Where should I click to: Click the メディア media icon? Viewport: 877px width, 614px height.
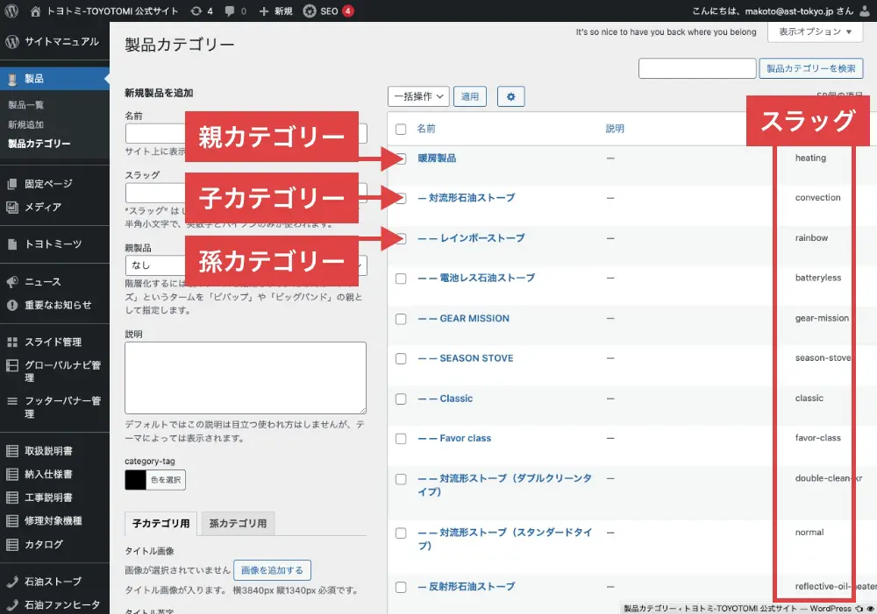coord(12,207)
